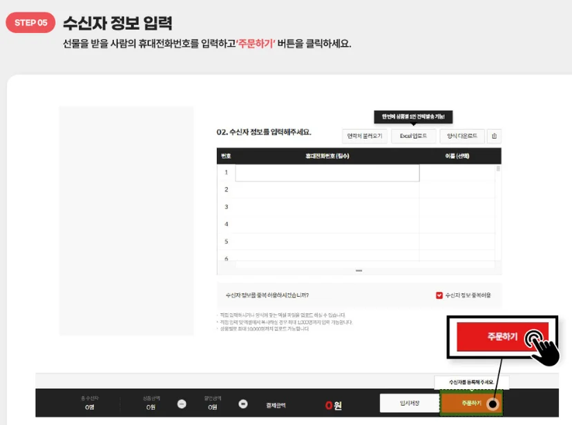Click the row number 1 cell
The height and width of the screenshot is (425, 572).
pos(226,172)
